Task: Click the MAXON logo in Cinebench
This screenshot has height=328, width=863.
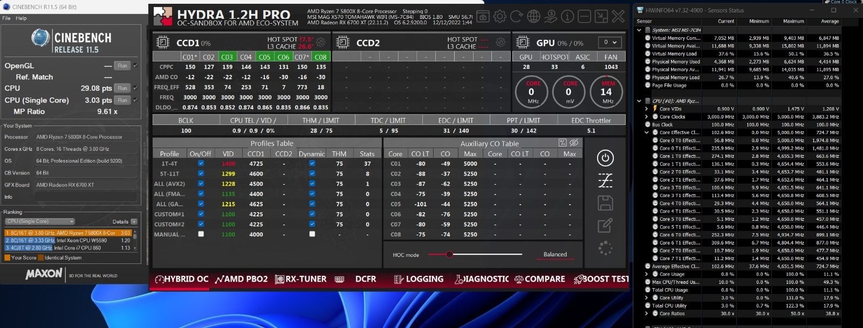Action: pos(44,274)
